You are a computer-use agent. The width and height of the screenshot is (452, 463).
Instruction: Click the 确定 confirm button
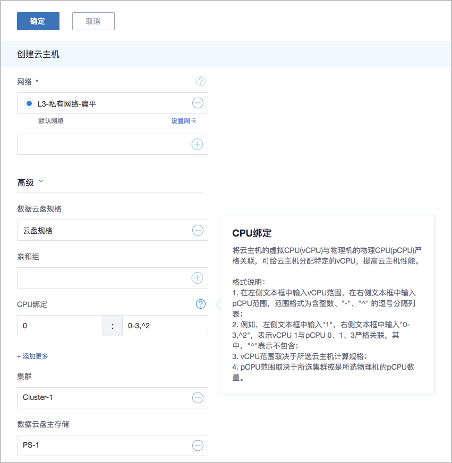click(38, 21)
